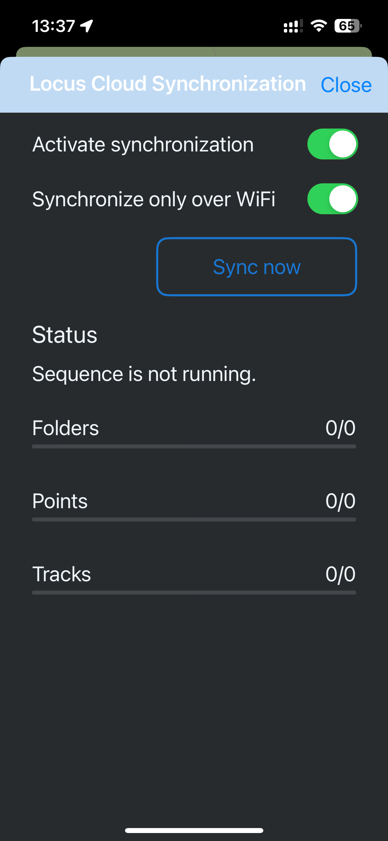Tap the Locus Cloud Synchronization title
This screenshot has width=388, height=841.
point(167,84)
